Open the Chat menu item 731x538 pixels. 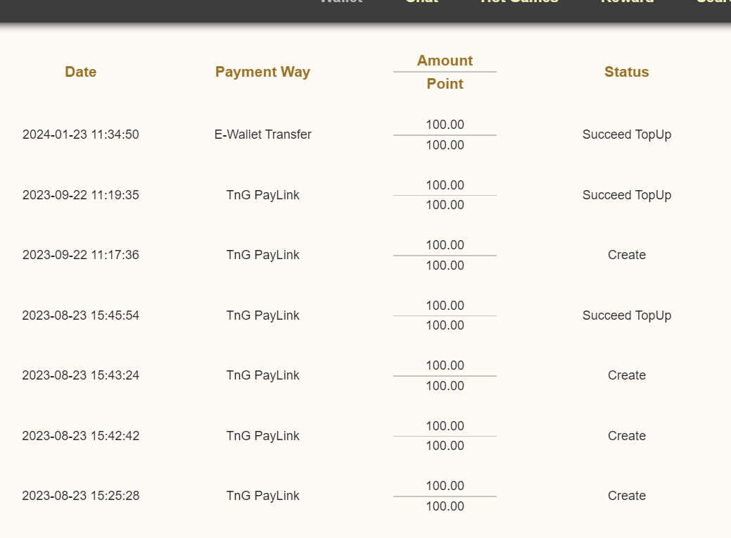click(422, 1)
